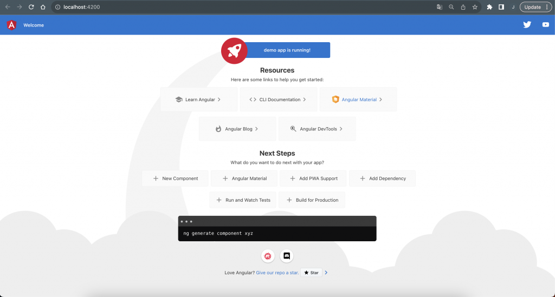Click the translate page icon

pos(439,7)
